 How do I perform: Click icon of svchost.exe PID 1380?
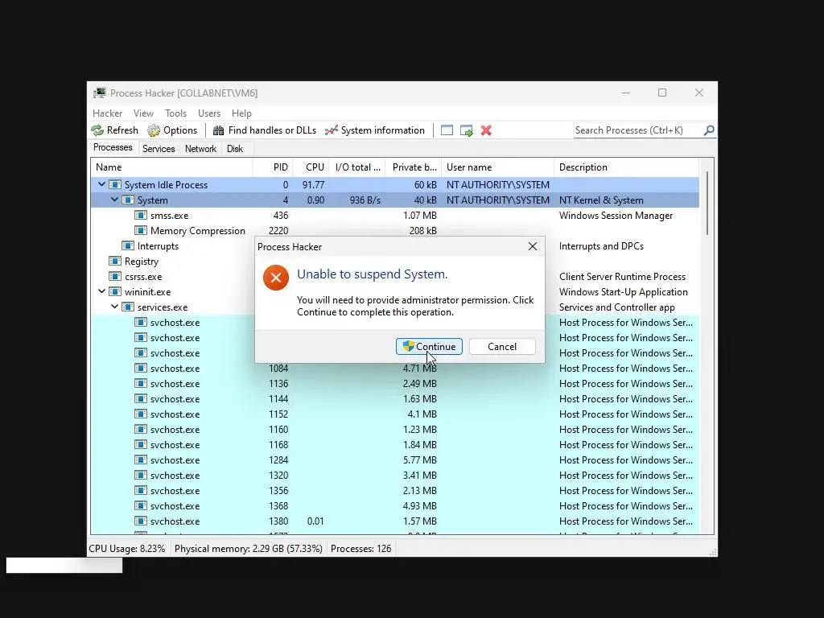click(x=140, y=521)
